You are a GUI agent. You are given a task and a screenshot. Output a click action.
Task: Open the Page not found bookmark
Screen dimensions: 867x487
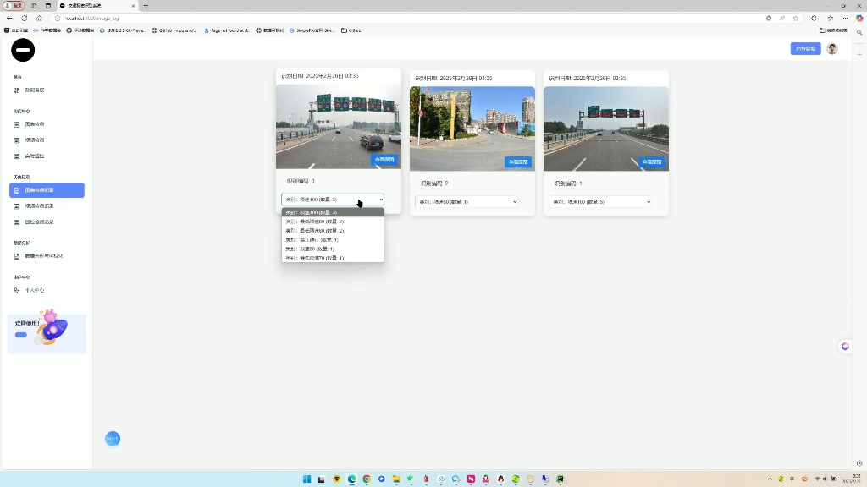(x=227, y=30)
